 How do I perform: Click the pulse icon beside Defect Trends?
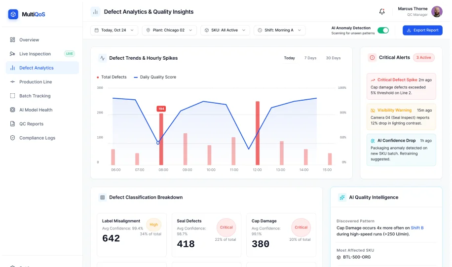(x=102, y=58)
